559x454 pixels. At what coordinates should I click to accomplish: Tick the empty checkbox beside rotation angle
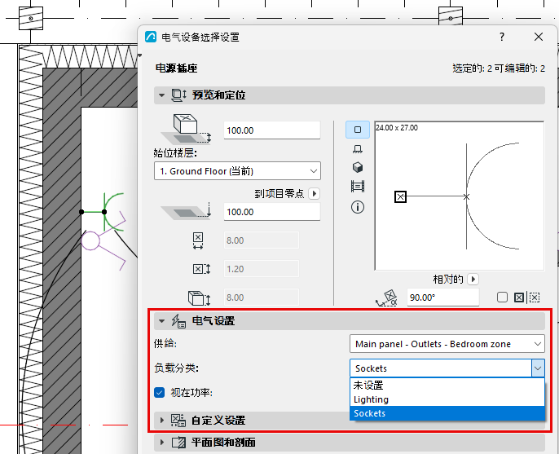click(502, 297)
